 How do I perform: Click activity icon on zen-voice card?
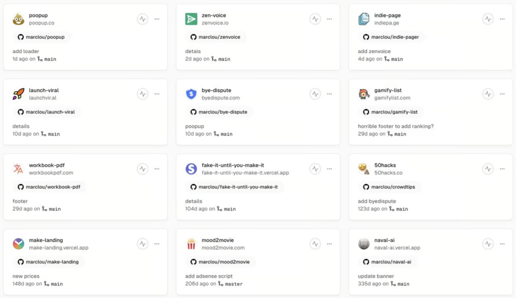click(x=315, y=19)
